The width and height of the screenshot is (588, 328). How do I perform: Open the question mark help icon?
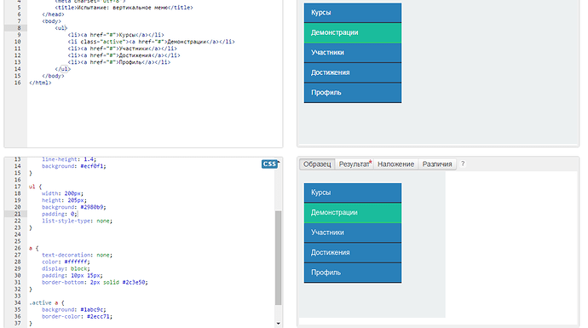(463, 164)
